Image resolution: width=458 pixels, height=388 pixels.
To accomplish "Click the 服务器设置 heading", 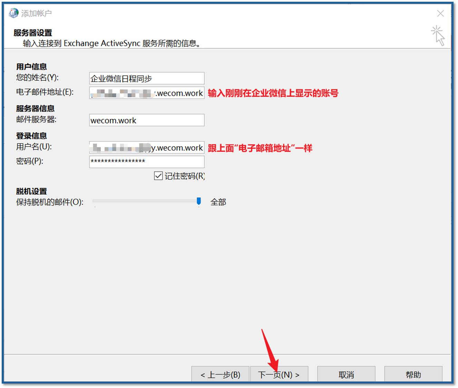I will click(33, 33).
